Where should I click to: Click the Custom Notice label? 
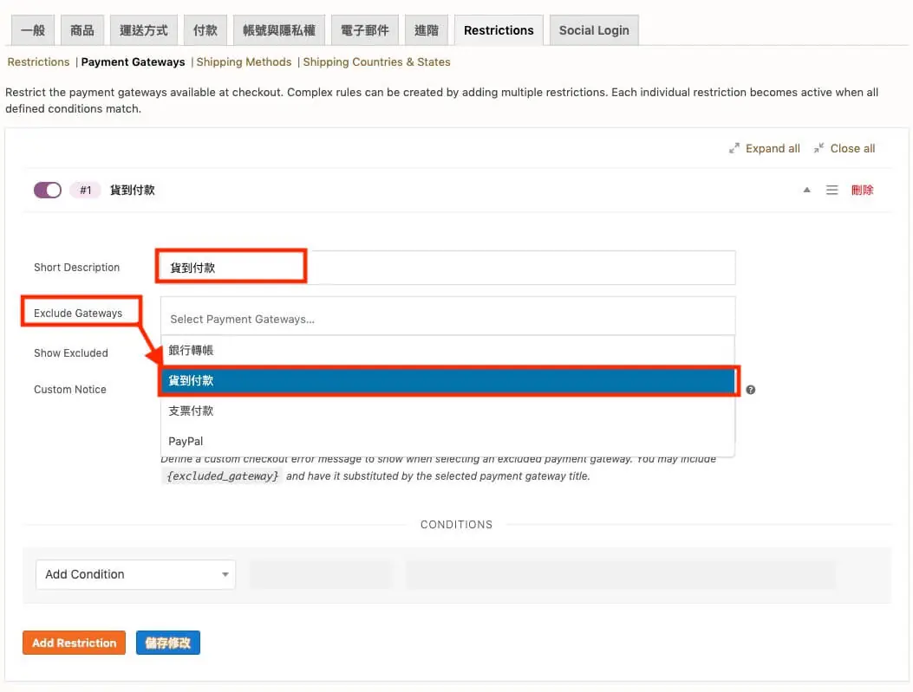(70, 390)
